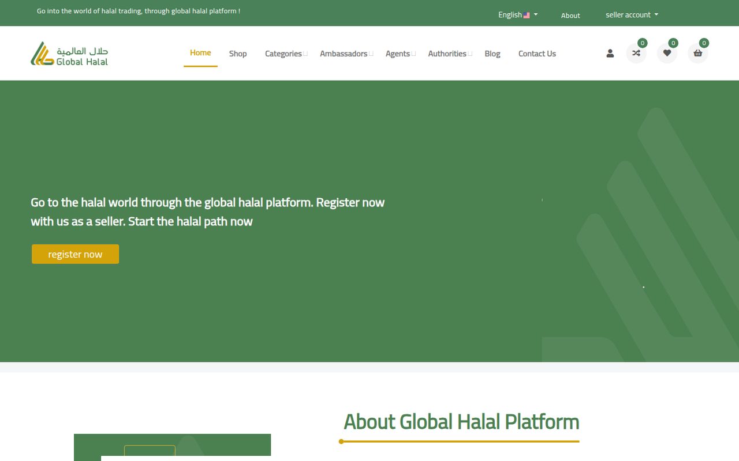Open the wishlist heart icon
The height and width of the screenshot is (461, 739).
[667, 54]
